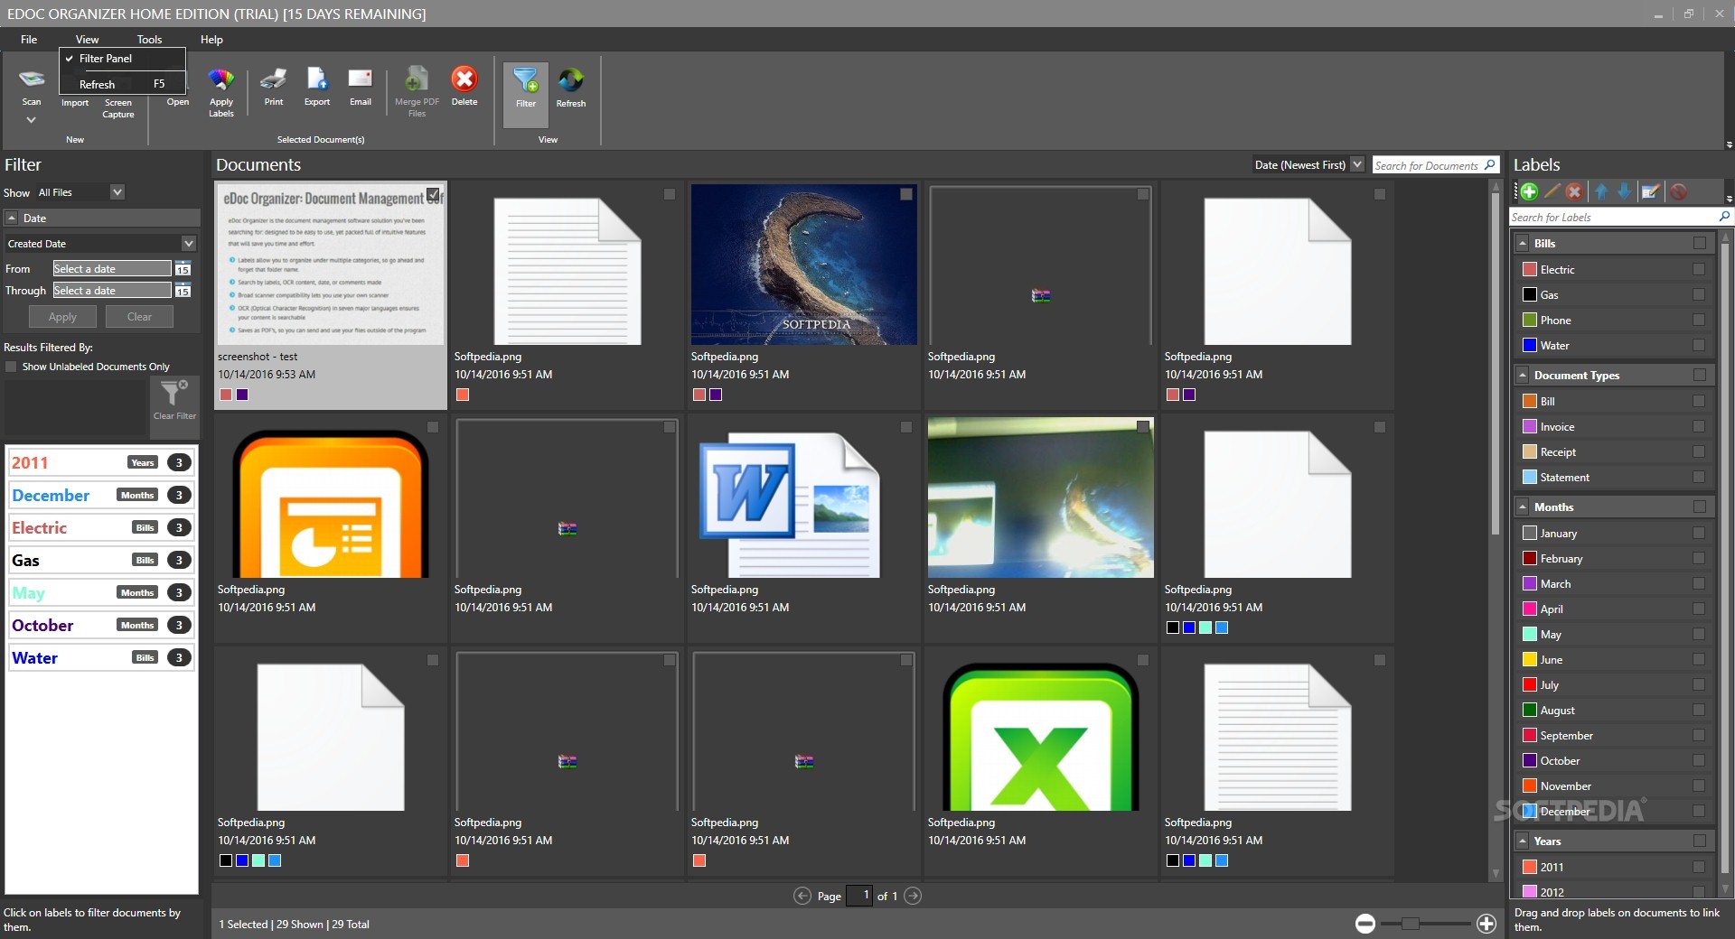1735x939 pixels.
Task: Open the Show All Files dropdown
Action: [x=117, y=191]
